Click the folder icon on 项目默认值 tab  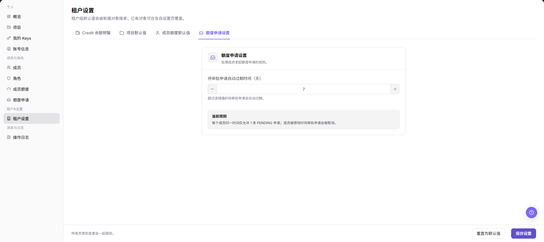(122, 33)
